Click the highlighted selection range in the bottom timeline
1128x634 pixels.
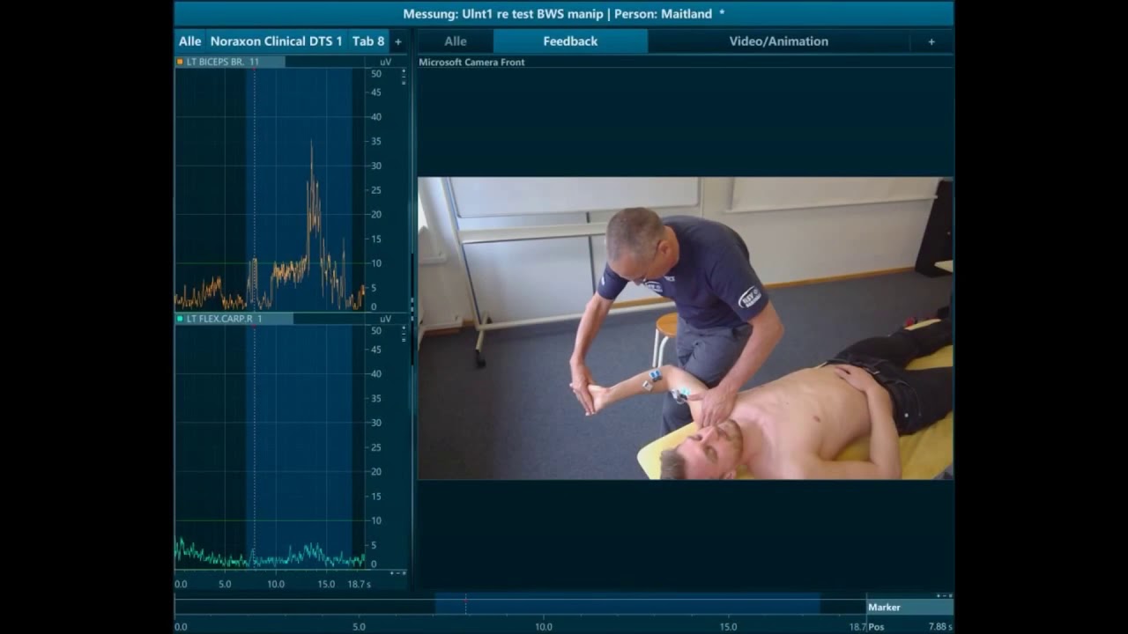[627, 604]
